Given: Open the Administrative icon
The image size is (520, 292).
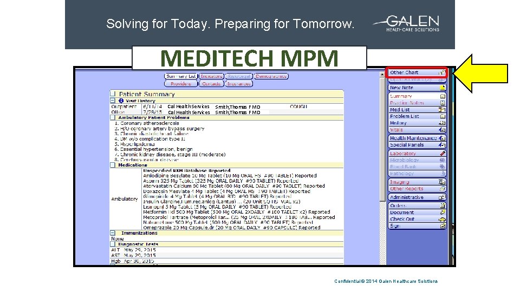Looking at the screenshot, I should [x=443, y=197].
